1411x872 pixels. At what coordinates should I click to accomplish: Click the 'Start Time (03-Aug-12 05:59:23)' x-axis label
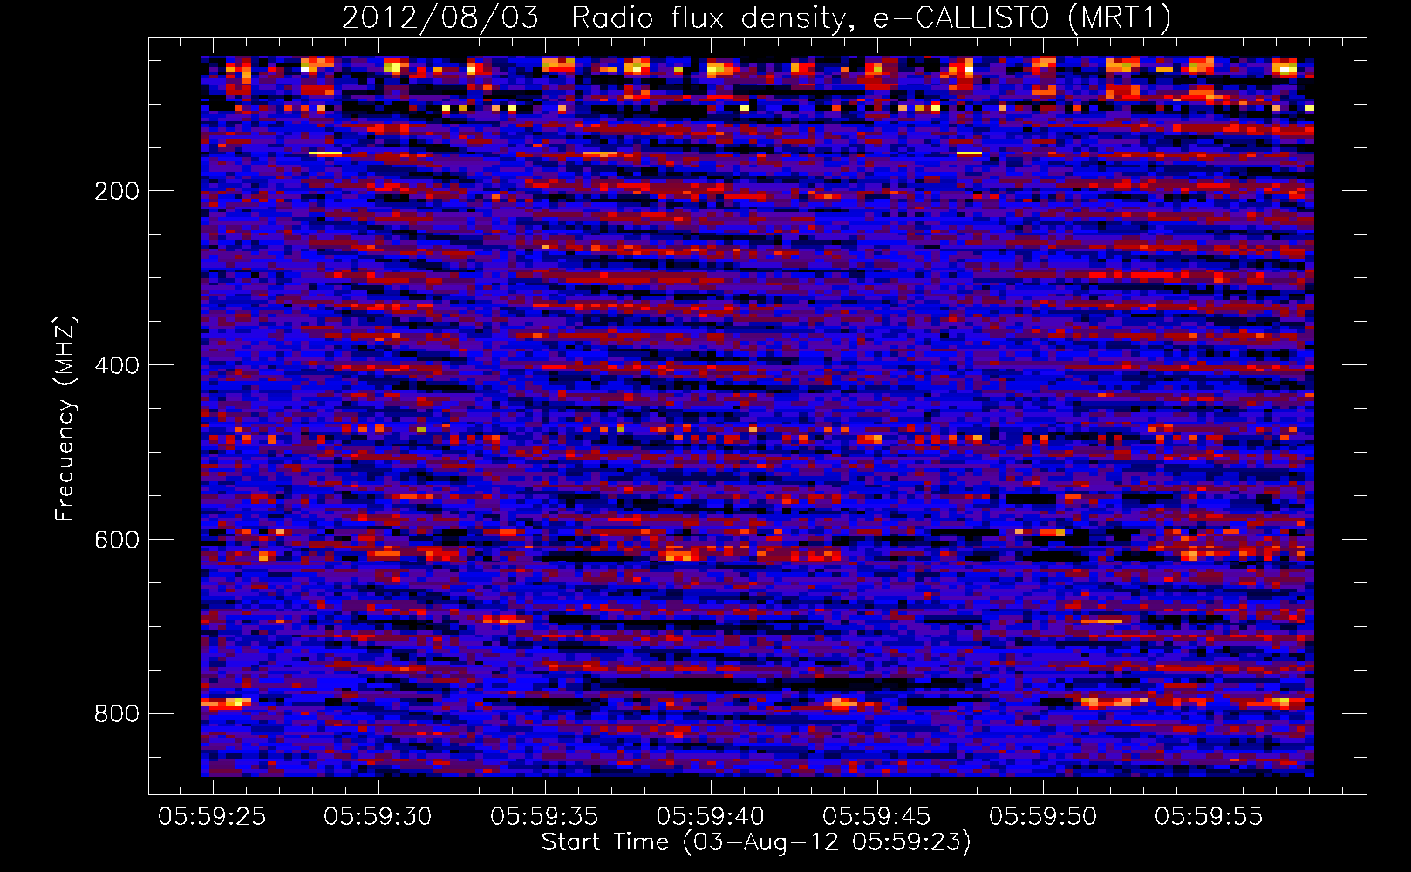coord(756,842)
